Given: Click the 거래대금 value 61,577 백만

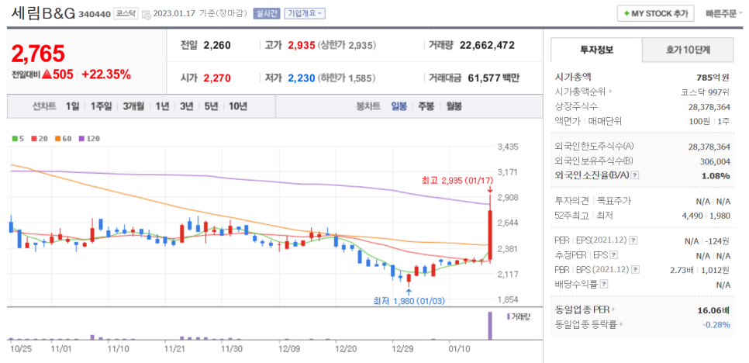Looking at the screenshot, I should tap(492, 78).
